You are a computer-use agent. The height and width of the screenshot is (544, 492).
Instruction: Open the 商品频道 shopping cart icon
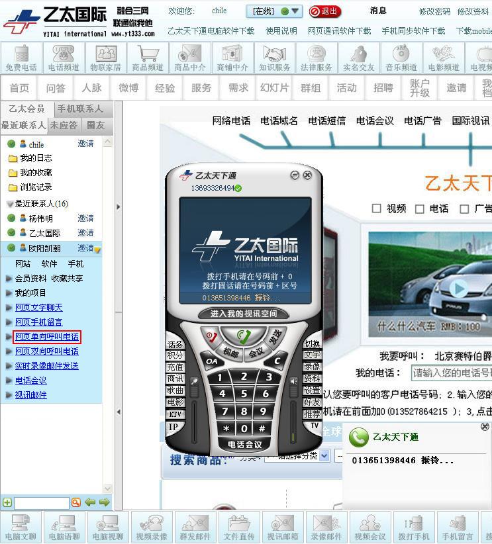click(x=148, y=58)
